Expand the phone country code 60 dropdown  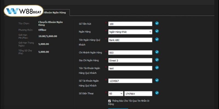tap(116, 93)
